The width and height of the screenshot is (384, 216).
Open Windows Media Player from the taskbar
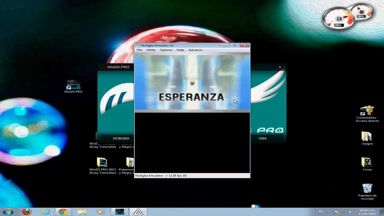100,212
